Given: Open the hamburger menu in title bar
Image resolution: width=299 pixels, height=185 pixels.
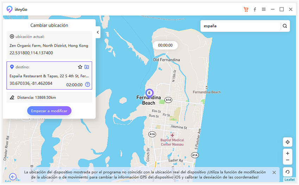Looking at the screenshot, I should coord(263,9).
